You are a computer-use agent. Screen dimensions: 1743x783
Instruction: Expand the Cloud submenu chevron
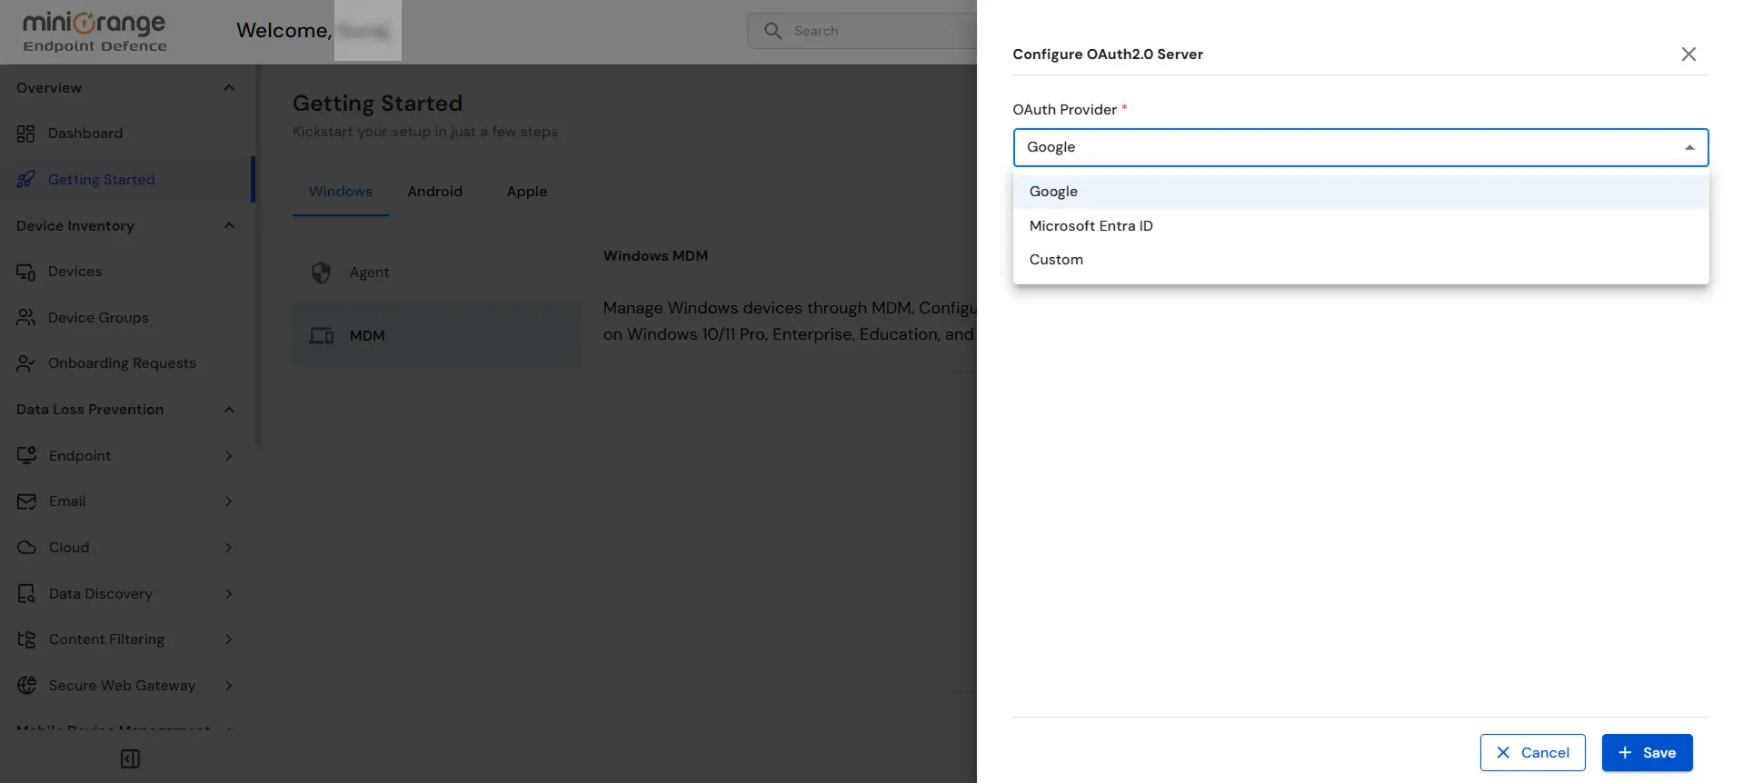tap(228, 548)
